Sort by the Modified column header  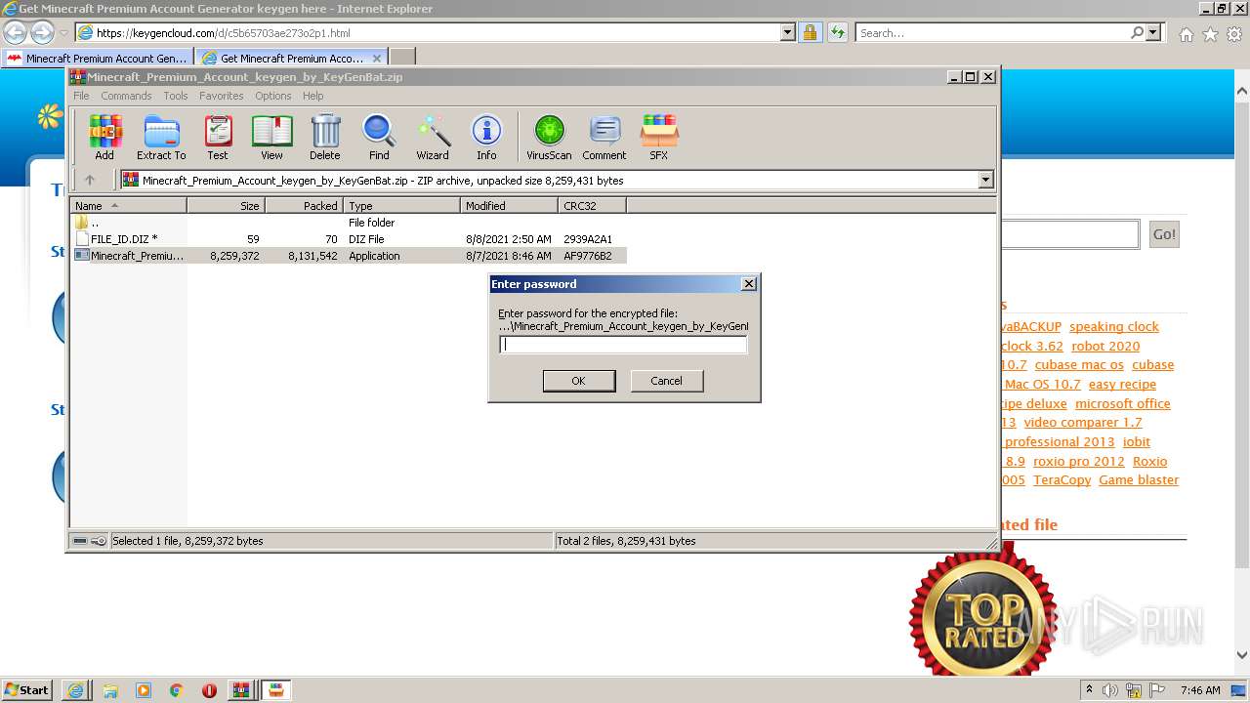tap(509, 206)
